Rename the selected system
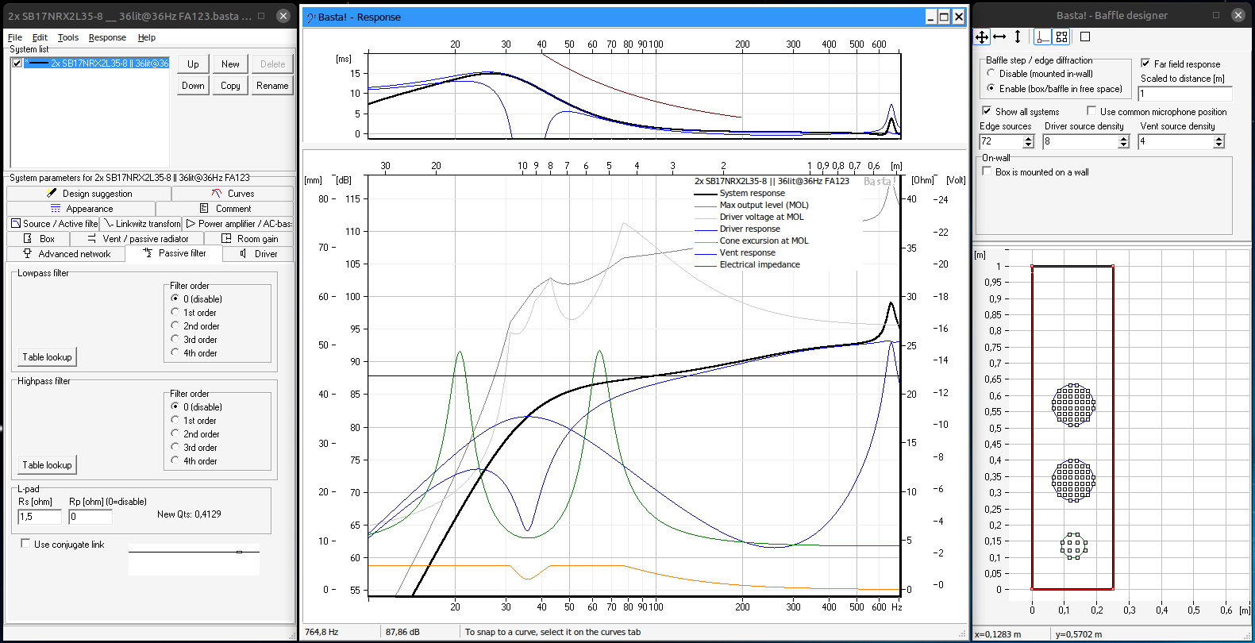The height and width of the screenshot is (643, 1255). pos(272,85)
